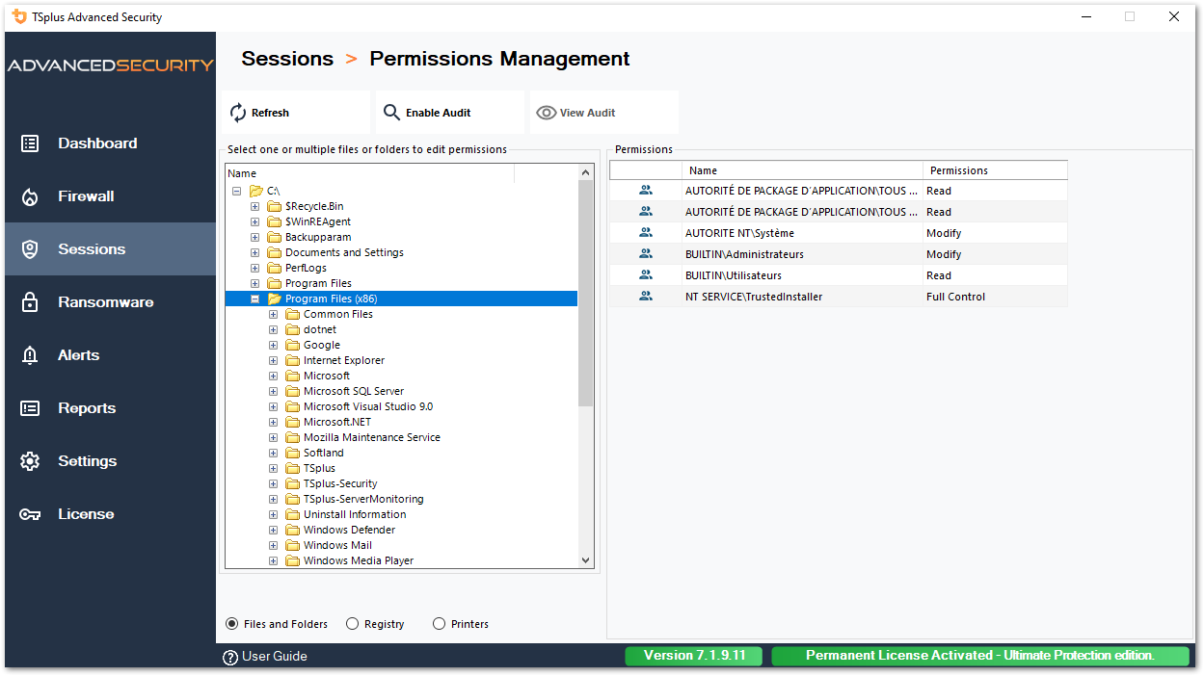
Task: Click the View Audit eye icon
Action: tap(548, 112)
